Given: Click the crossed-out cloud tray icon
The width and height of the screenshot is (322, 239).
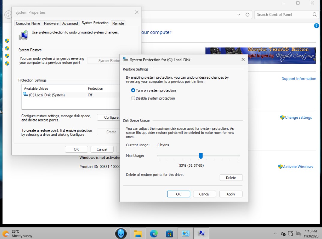Looking at the screenshot, I should [298, 234].
